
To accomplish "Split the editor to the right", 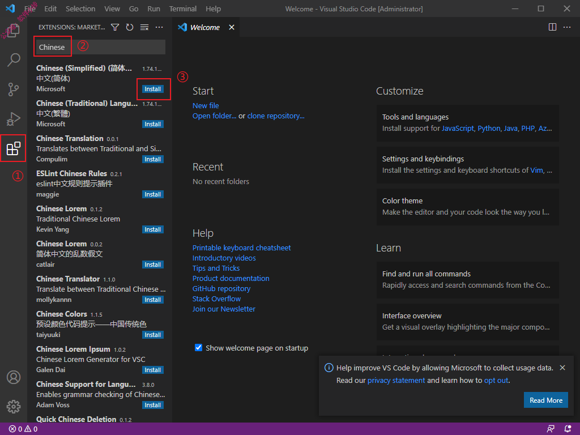I will click(x=552, y=27).
